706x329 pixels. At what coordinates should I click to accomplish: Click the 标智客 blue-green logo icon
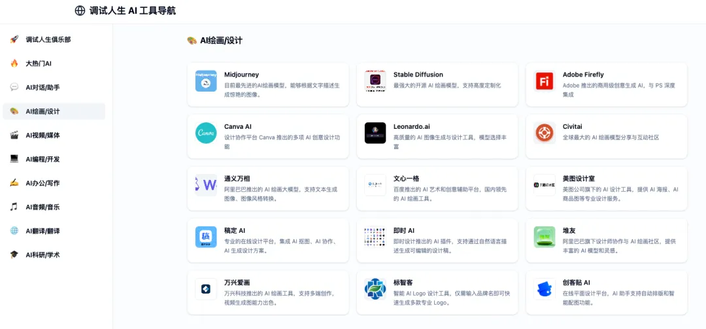(375, 289)
